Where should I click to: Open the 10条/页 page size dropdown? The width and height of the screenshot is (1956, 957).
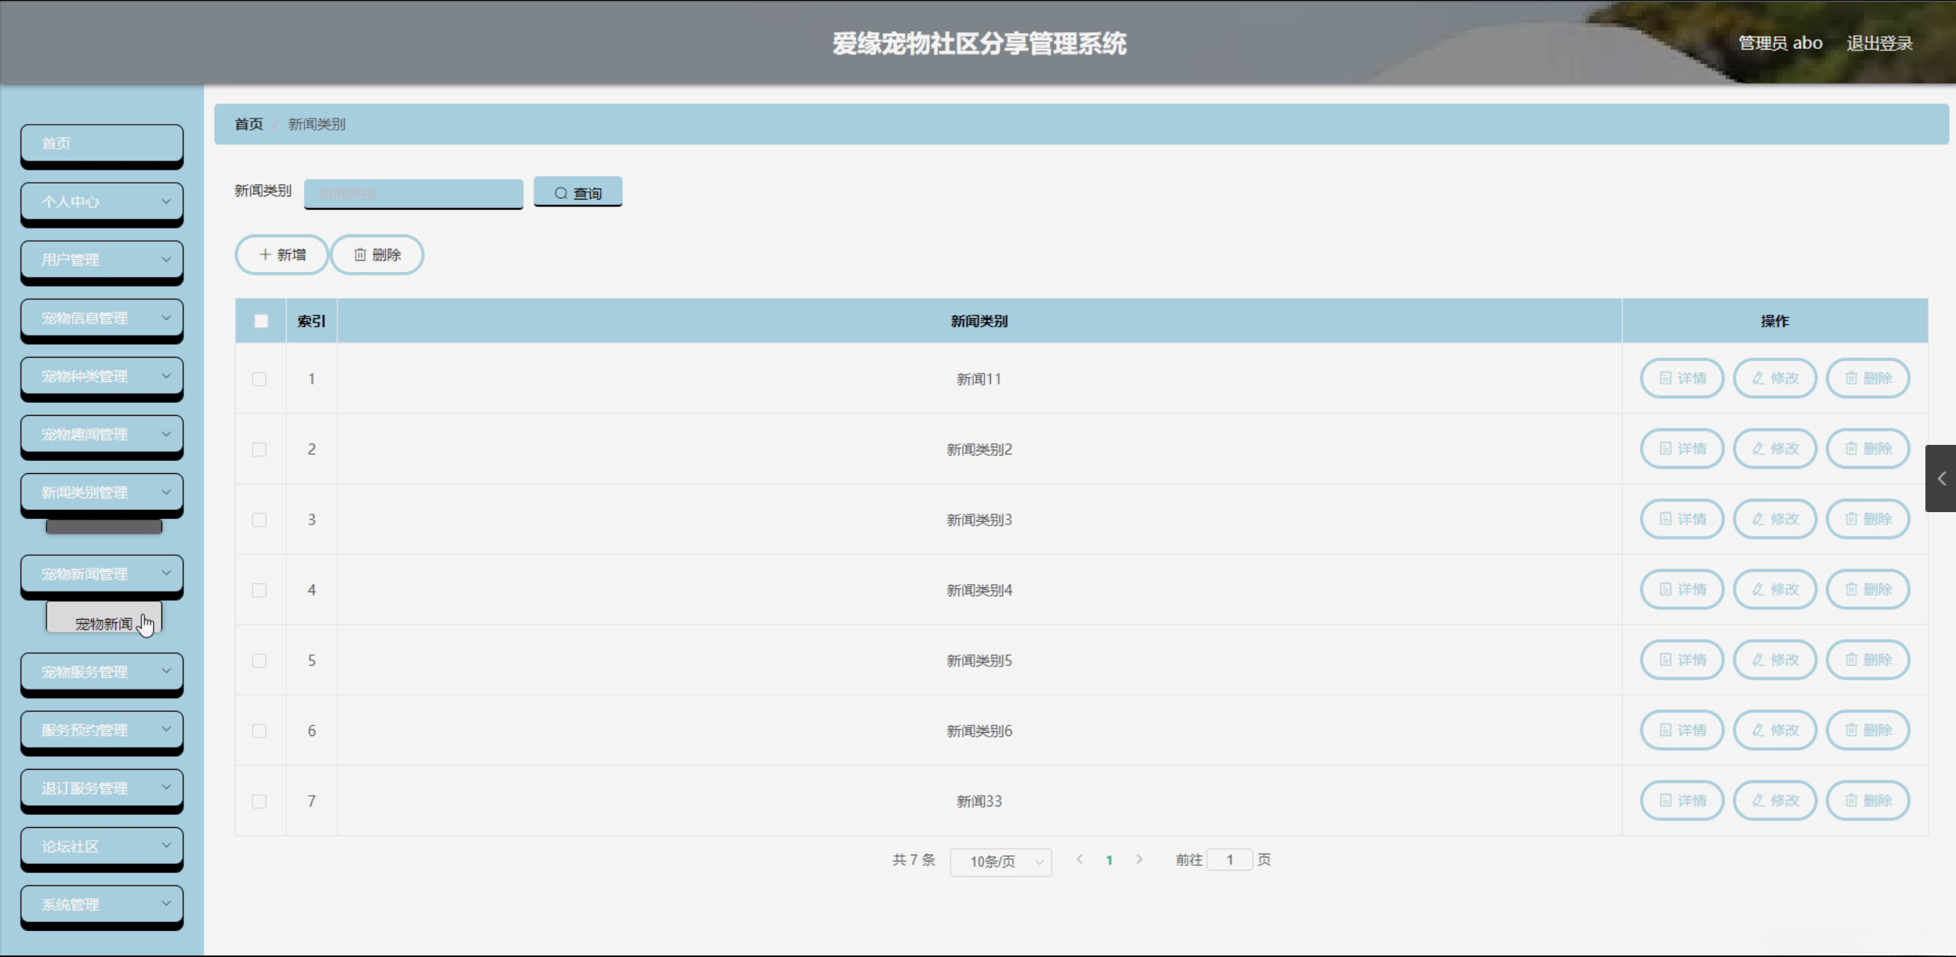[1000, 861]
